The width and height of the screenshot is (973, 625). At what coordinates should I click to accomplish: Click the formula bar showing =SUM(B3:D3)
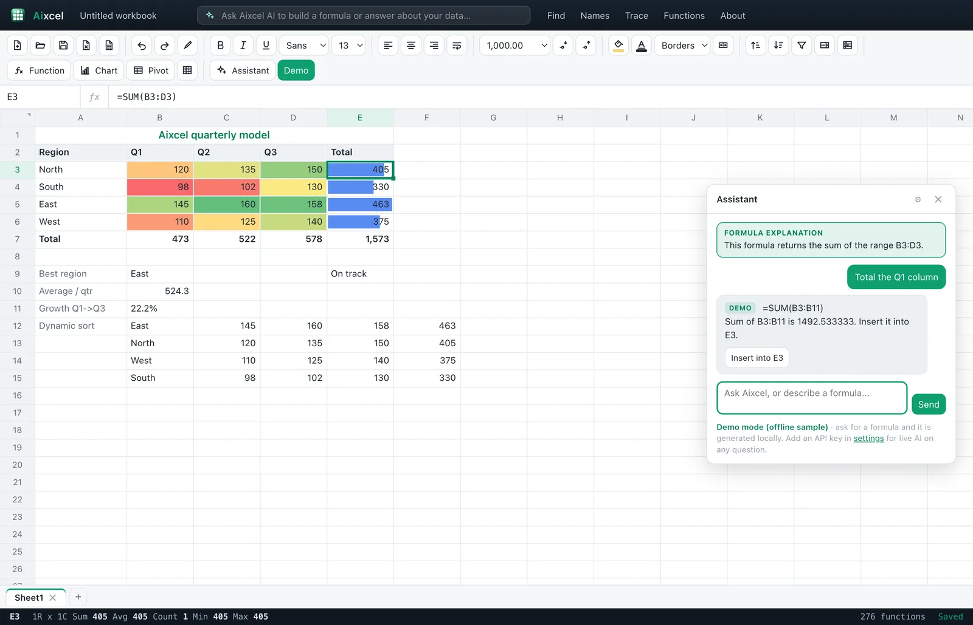(541, 97)
